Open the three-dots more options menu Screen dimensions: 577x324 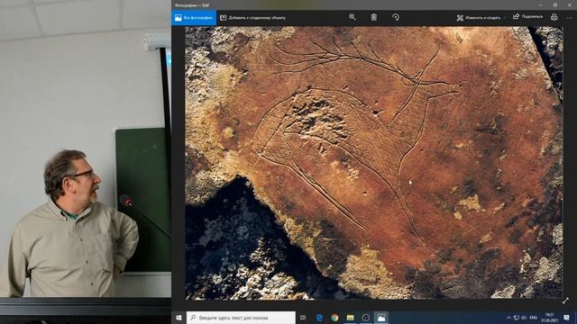(x=570, y=17)
